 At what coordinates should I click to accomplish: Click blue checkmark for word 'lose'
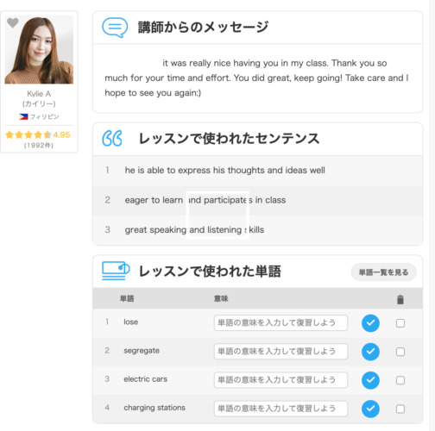point(370,323)
